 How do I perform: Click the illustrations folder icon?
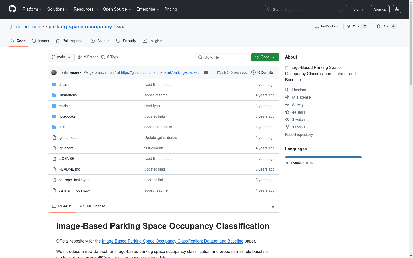pyautogui.click(x=54, y=95)
